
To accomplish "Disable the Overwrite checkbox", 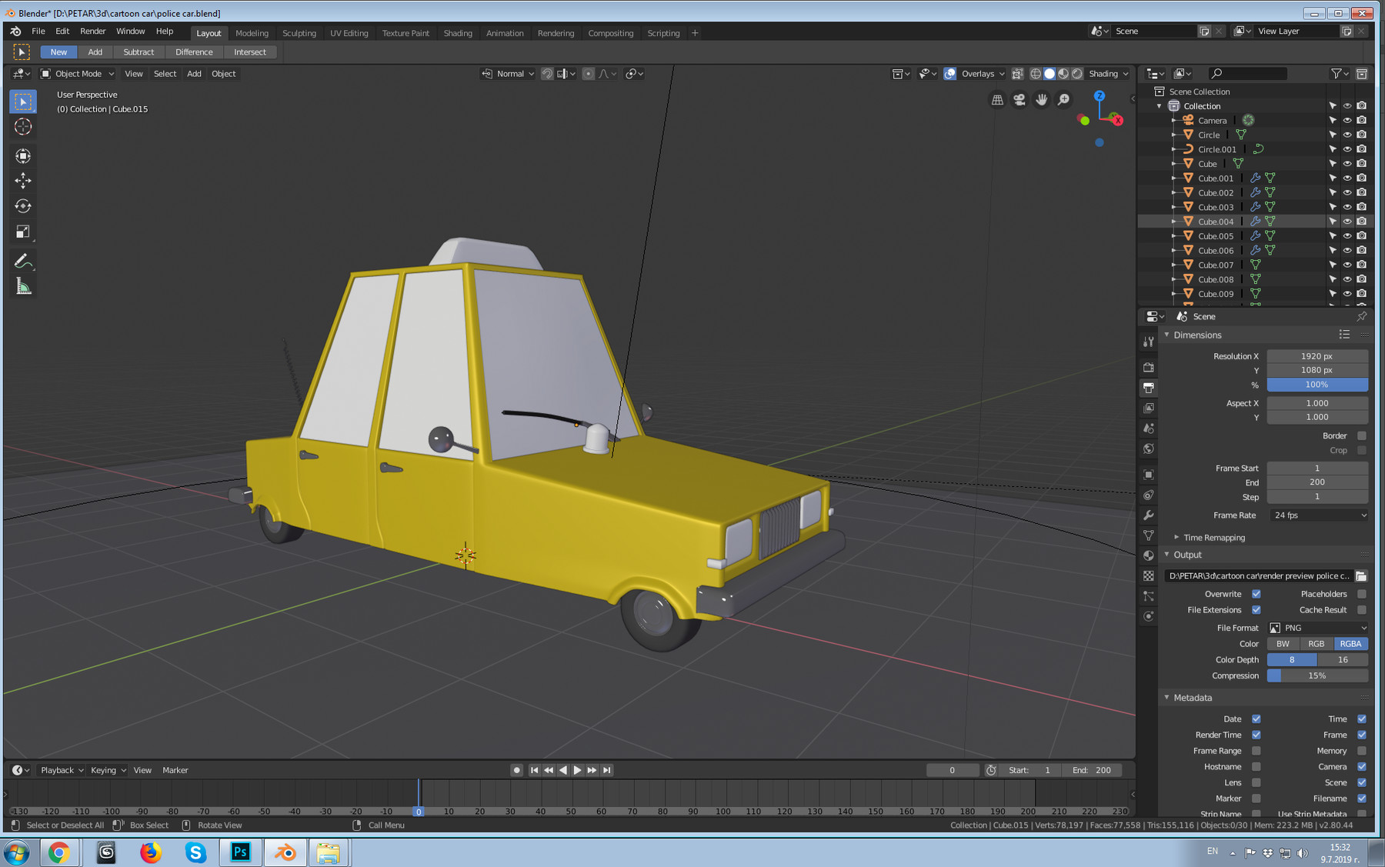I will (1256, 594).
